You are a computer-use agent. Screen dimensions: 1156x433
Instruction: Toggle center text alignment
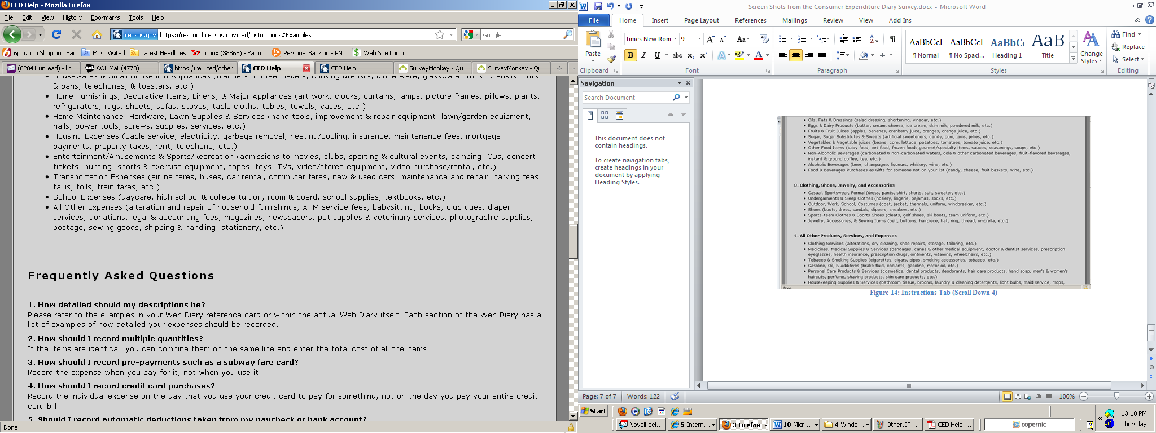(795, 55)
